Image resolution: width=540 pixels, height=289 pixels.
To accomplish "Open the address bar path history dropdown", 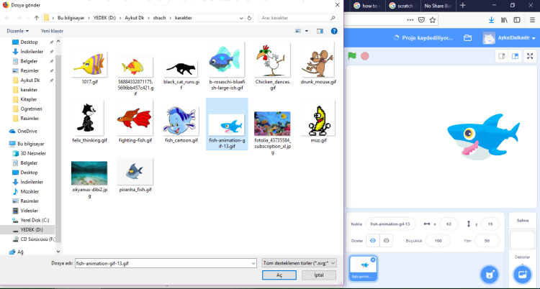I will [x=241, y=18].
